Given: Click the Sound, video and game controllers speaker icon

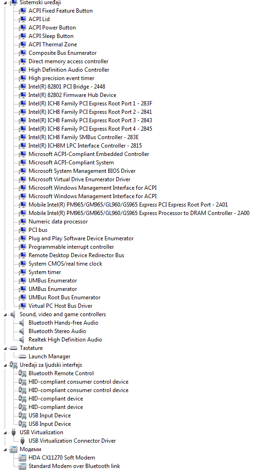Looking at the screenshot, I should tap(13, 314).
